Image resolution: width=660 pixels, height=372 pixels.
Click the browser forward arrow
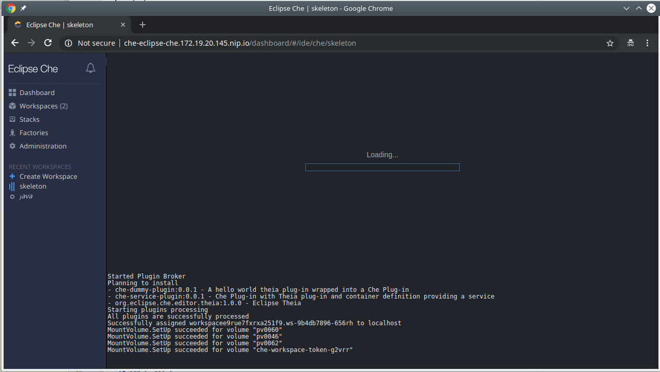[31, 43]
